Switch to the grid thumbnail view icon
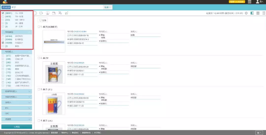This screenshot has height=135, width=266. [258, 13]
